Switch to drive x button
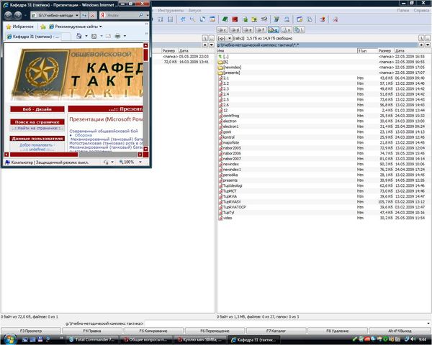 pos(286,29)
